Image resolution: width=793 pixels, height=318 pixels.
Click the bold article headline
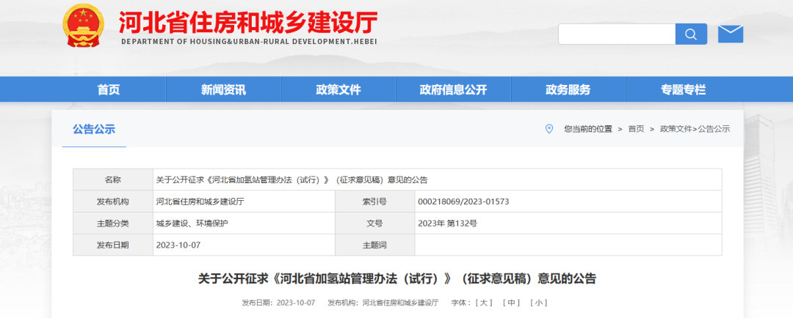(x=397, y=278)
